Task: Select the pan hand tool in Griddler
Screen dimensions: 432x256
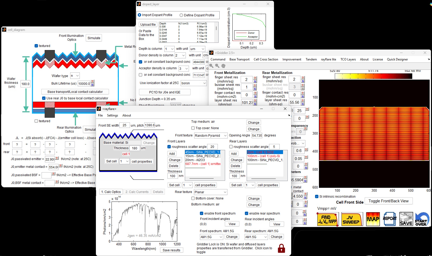Action: tap(223, 66)
